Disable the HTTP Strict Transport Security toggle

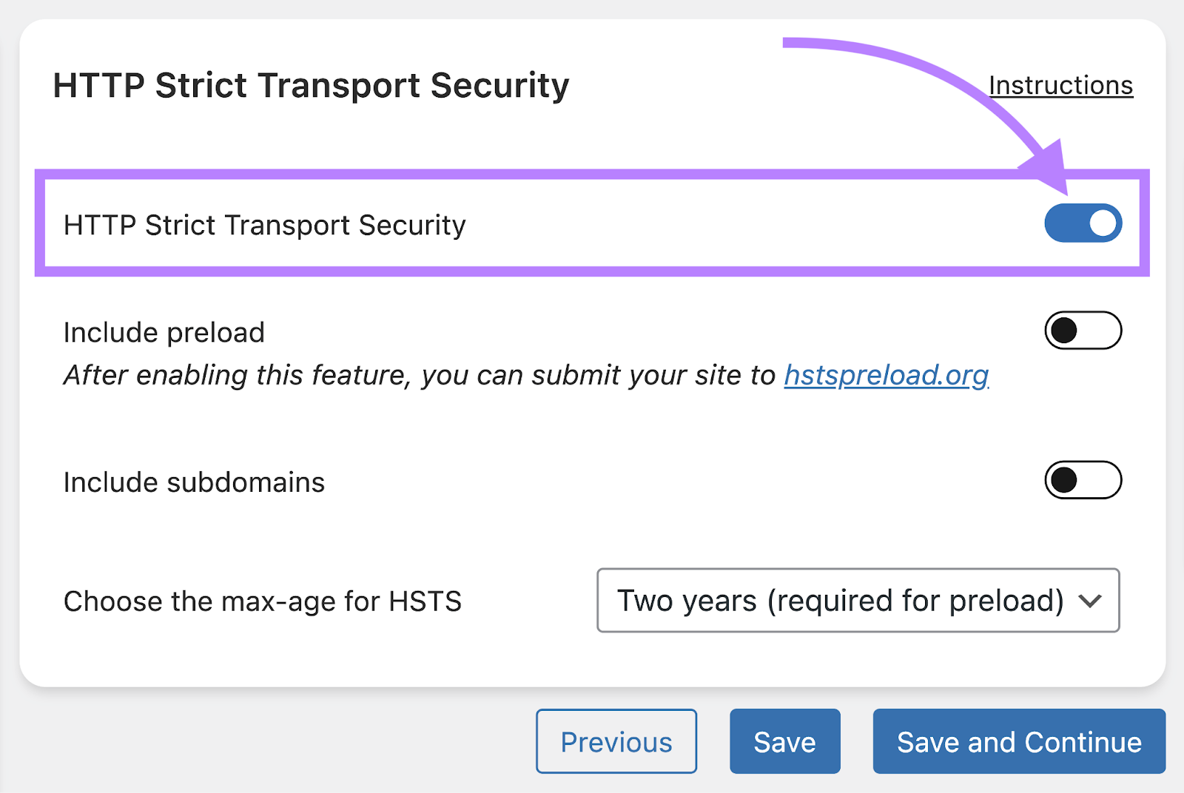click(x=1082, y=223)
